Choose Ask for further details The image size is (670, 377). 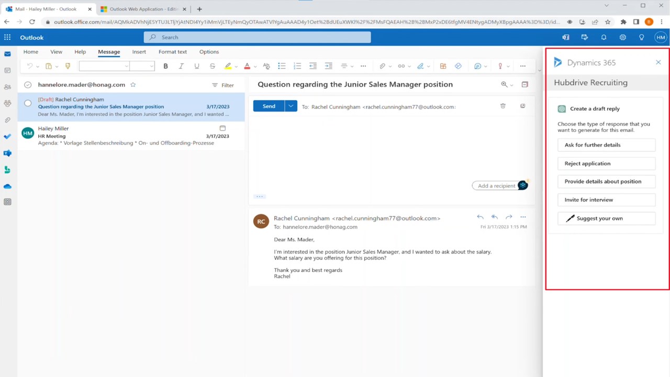[x=606, y=145]
